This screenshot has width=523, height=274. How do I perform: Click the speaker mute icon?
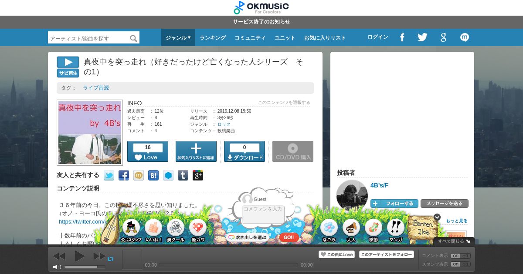[57, 267]
